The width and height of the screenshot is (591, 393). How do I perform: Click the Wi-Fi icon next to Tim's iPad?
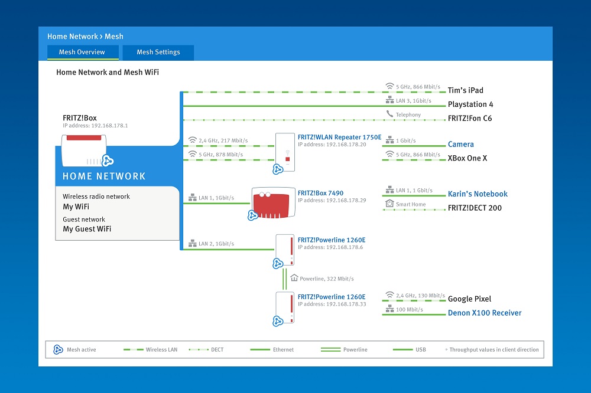pos(389,86)
